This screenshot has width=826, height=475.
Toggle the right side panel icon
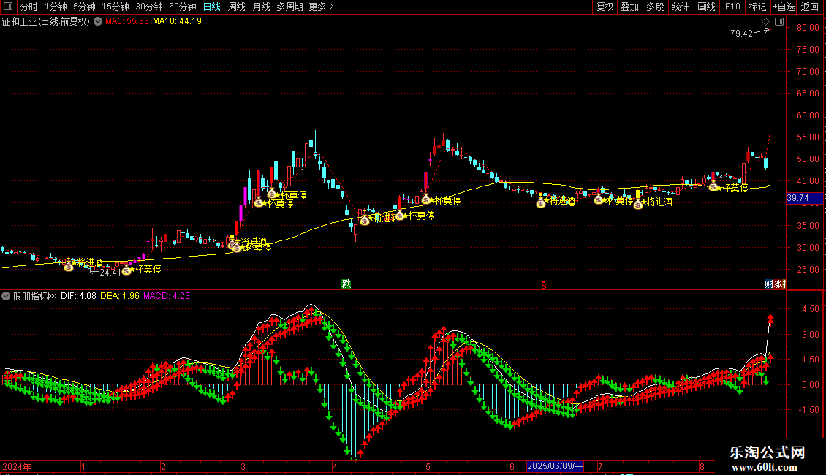pos(779,22)
